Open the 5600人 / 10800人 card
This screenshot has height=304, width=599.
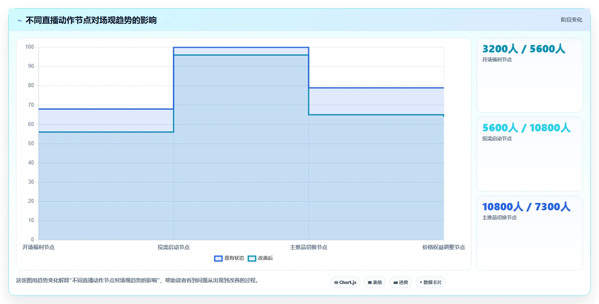(x=529, y=154)
